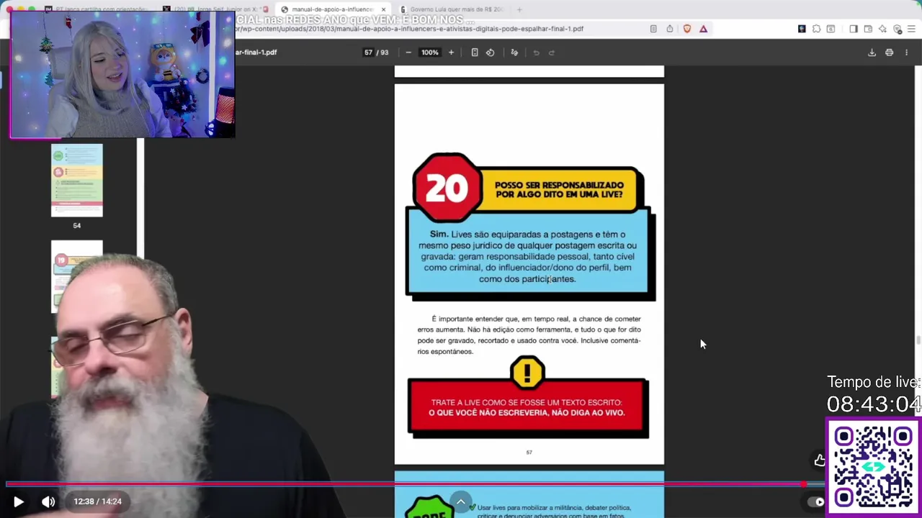The image size is (922, 518).
Task: Select the PDF draw annotation tool
Action: click(x=514, y=53)
